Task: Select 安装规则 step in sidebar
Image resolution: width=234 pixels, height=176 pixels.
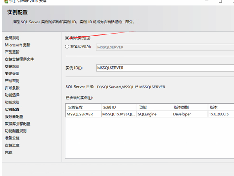Action: tap(12, 66)
